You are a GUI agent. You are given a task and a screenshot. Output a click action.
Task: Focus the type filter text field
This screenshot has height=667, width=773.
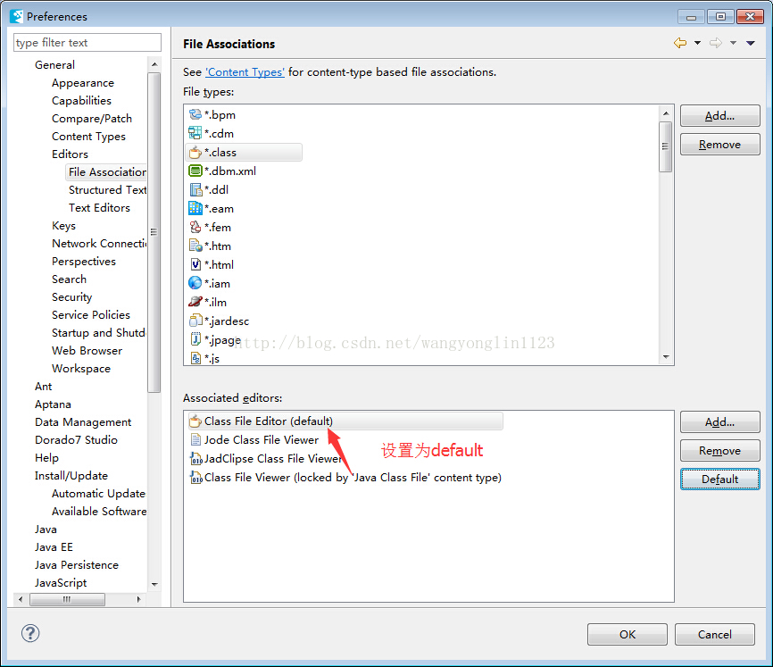coord(87,42)
